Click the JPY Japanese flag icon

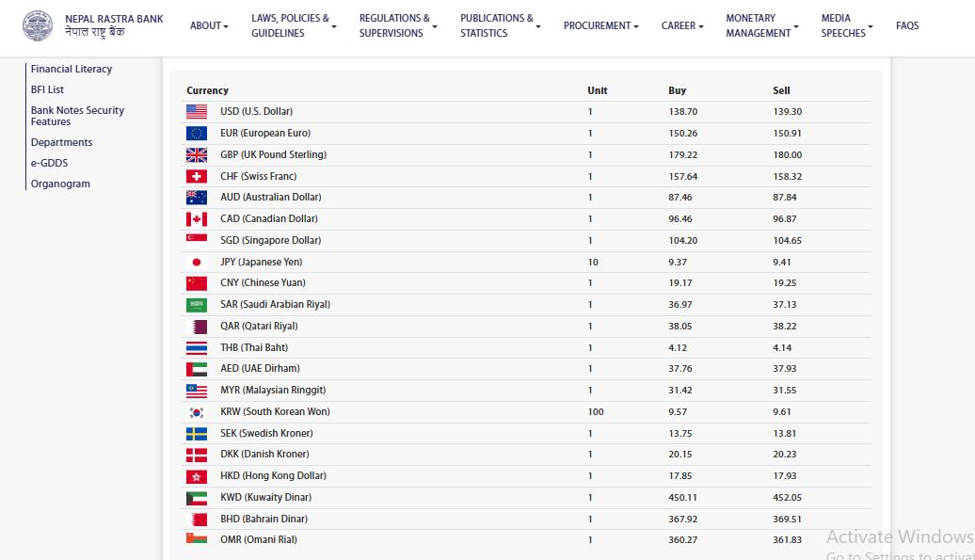click(197, 263)
